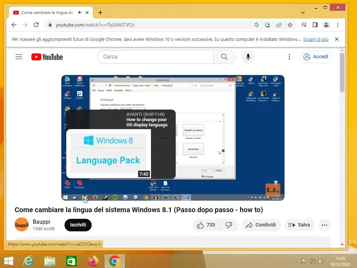Open more actions ellipsis beside Salva
This screenshot has width=357, height=268.
[325, 225]
